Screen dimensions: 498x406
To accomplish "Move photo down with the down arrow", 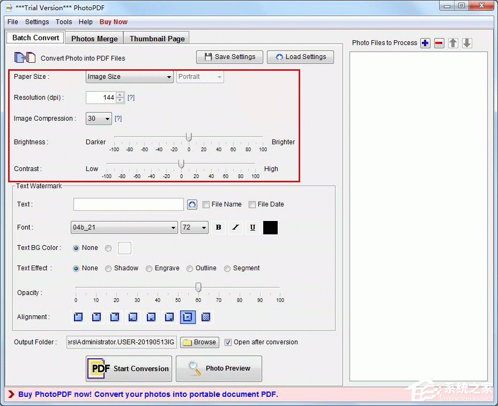I will tap(467, 43).
